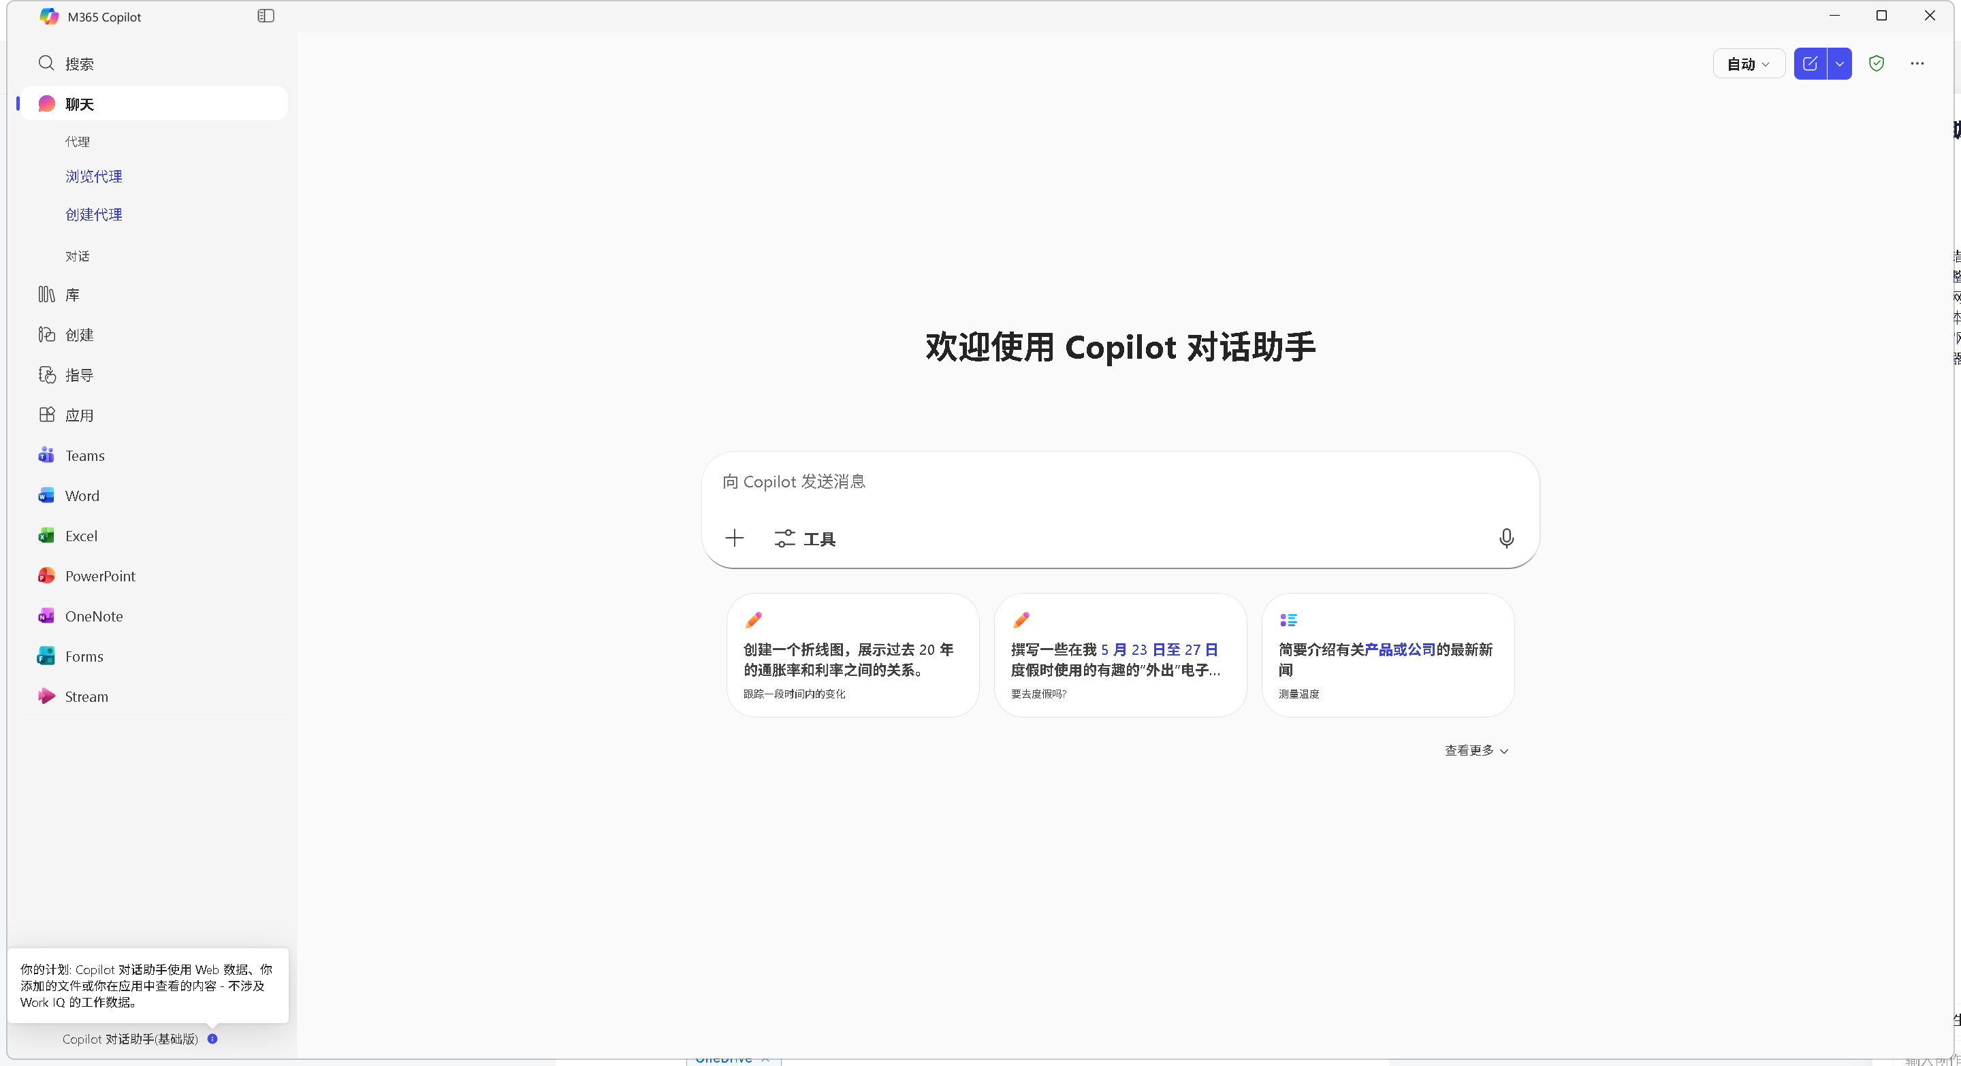Click the info icon beside Copilot 对话助手(基础版)
This screenshot has width=1961, height=1066.
click(x=212, y=1039)
